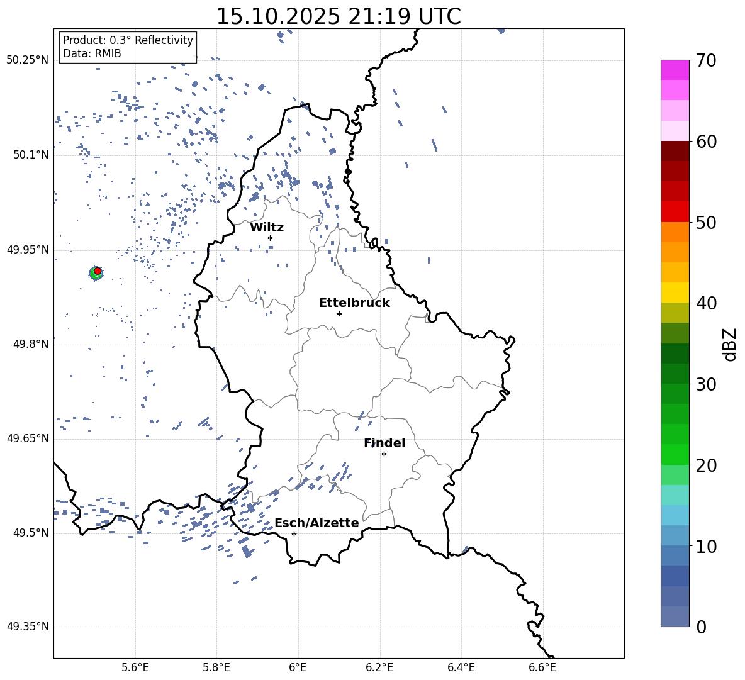
Task: Click the 6.4°E longitude label
Action: (461, 667)
